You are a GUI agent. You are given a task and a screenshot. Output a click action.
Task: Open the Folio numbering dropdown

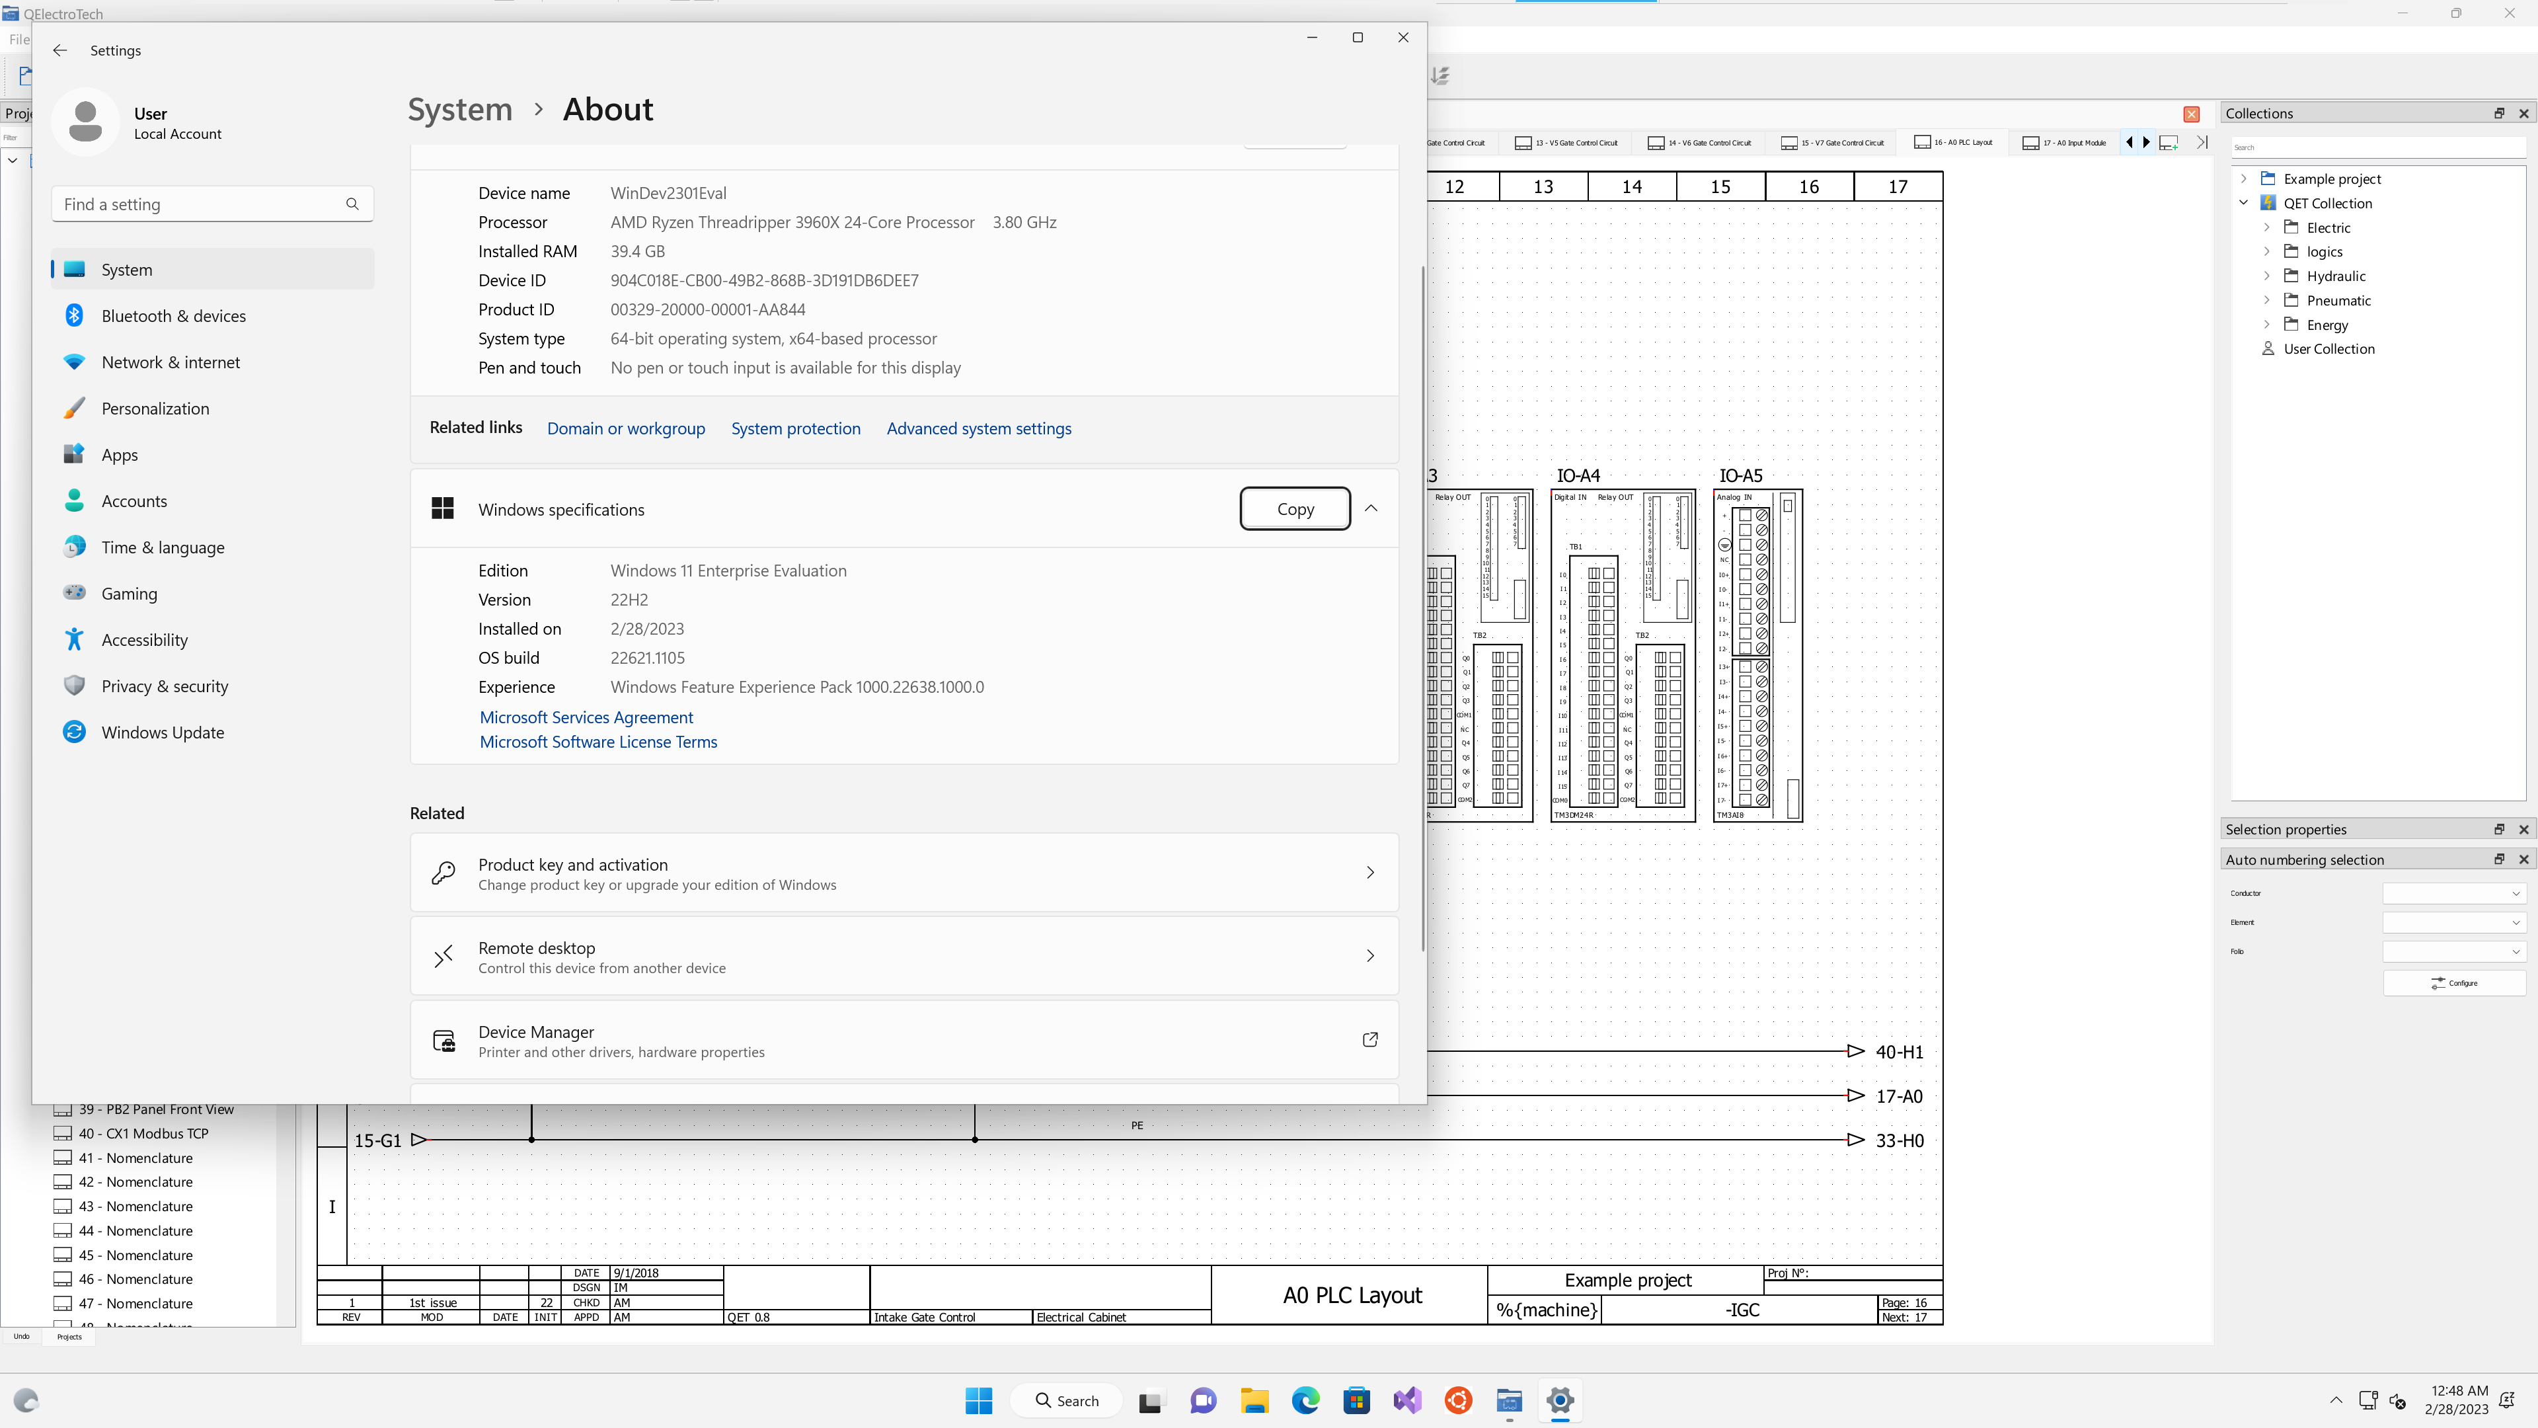(x=2453, y=951)
